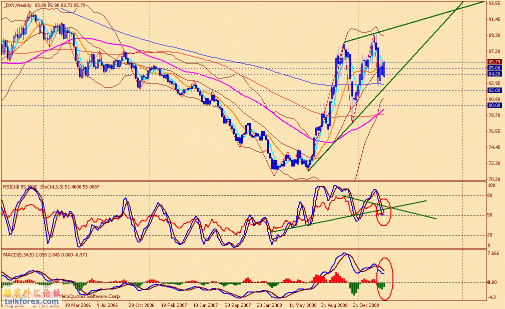This screenshot has height=309, width=505.
Task: Click the 20 level on RSI scale
Action: click(490, 235)
